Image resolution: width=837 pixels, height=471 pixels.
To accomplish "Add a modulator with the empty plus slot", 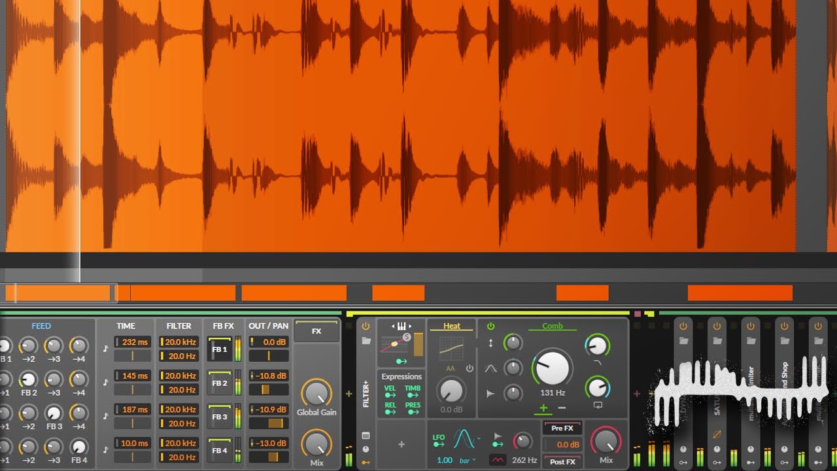I will [x=401, y=444].
